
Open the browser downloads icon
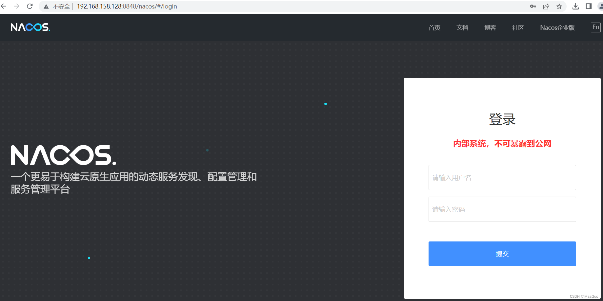[x=575, y=6]
